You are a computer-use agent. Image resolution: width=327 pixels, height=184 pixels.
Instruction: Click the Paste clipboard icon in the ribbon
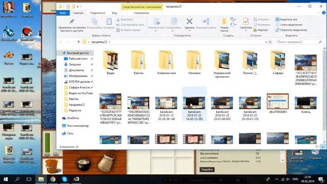109,21
